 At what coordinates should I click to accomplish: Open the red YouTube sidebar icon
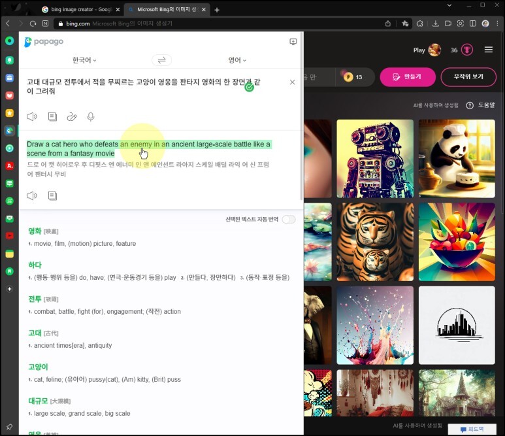click(10, 236)
